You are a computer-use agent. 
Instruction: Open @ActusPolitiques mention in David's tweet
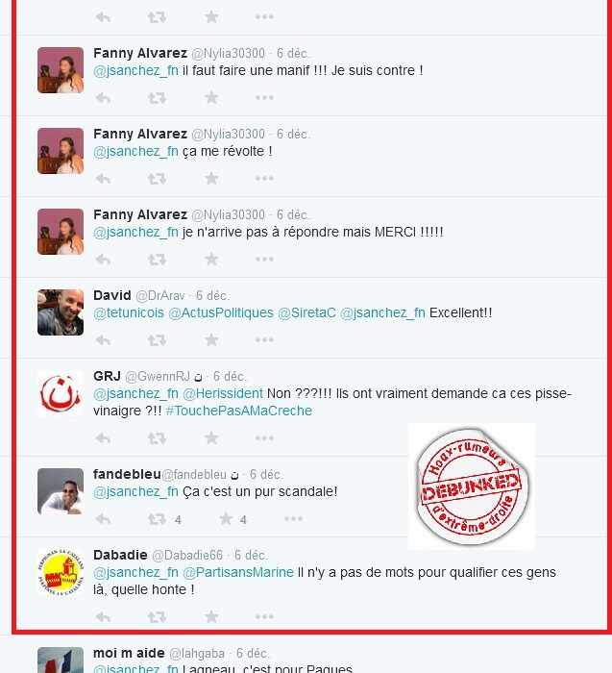(x=221, y=312)
